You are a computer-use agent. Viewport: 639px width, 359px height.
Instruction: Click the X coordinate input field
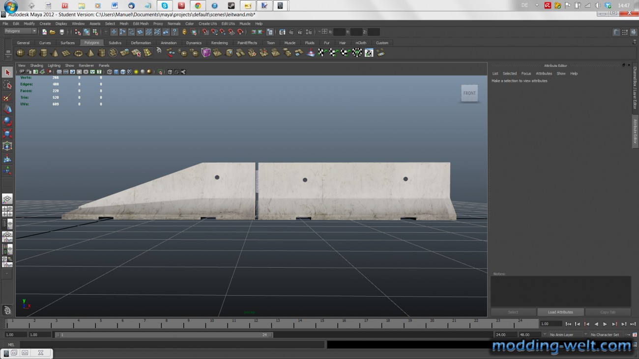(339, 32)
